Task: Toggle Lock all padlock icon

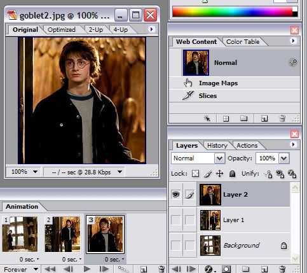Action: (x=233, y=174)
